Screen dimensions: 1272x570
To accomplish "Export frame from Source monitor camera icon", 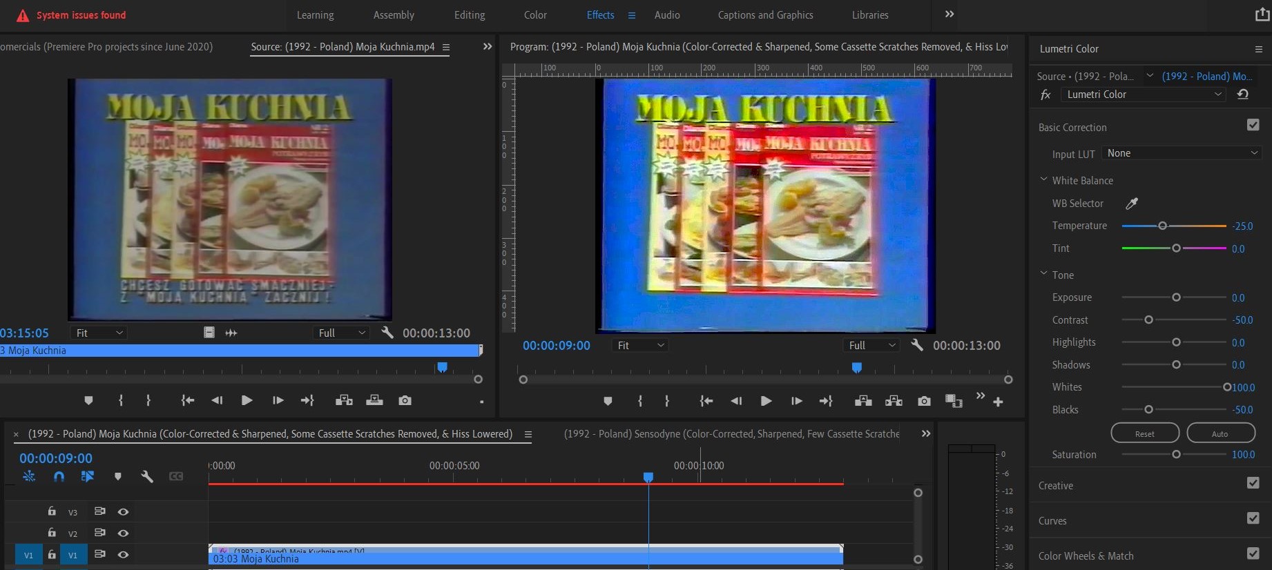I will pos(405,400).
